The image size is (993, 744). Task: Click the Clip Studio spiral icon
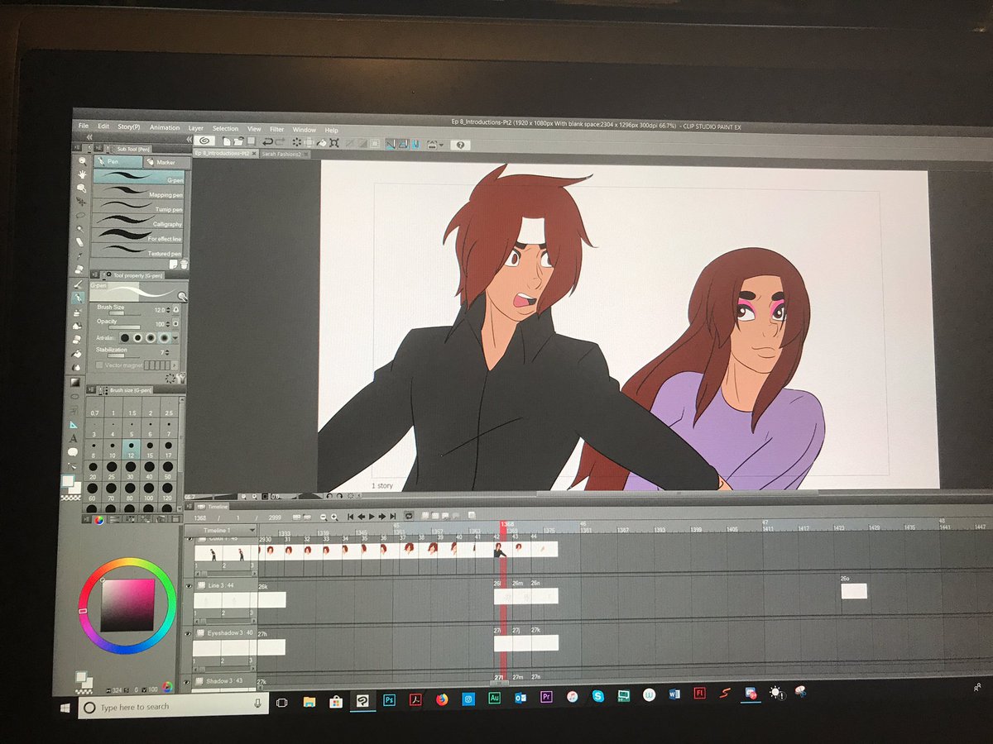[x=203, y=141]
